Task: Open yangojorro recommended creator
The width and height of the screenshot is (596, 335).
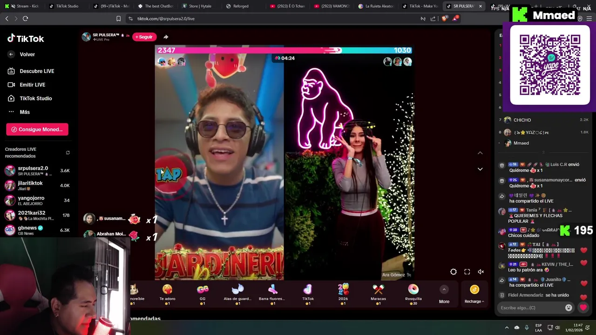Action: coord(37,201)
